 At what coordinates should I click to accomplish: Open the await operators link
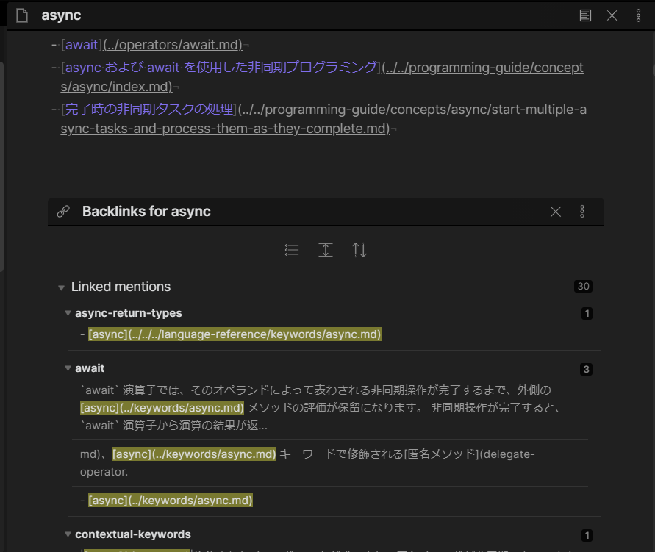tap(151, 45)
